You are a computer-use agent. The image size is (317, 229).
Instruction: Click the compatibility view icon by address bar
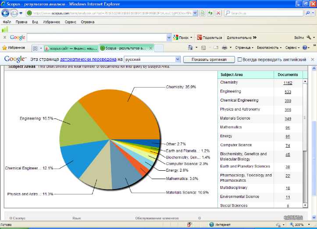[202, 13]
